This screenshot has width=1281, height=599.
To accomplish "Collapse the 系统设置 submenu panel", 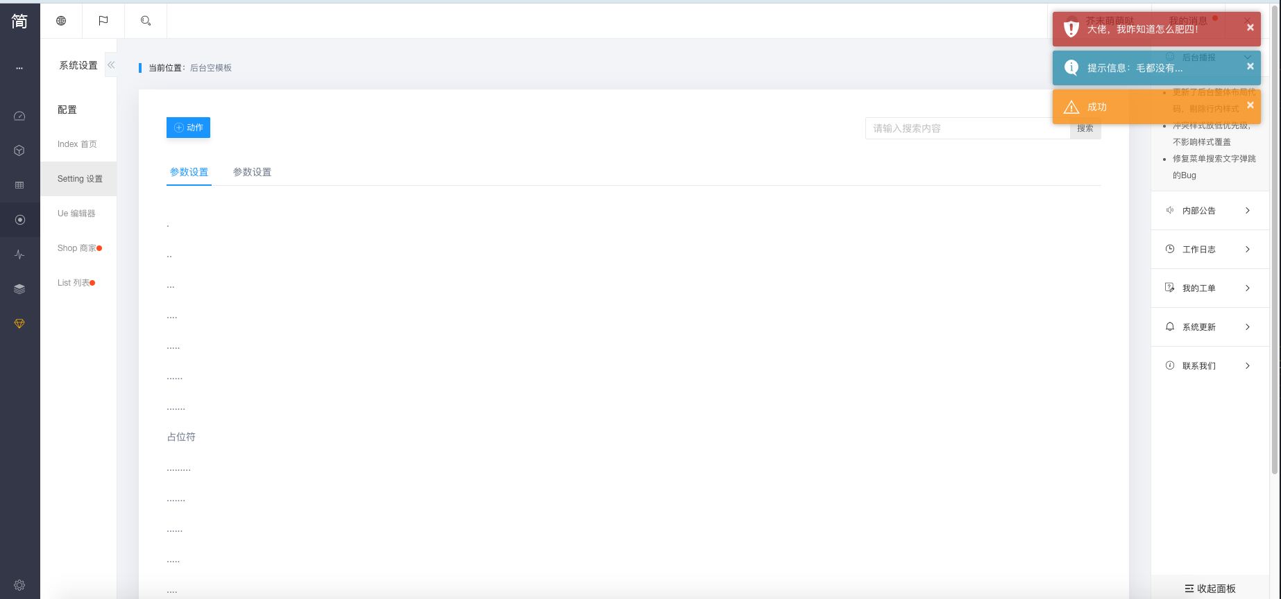I will point(111,65).
